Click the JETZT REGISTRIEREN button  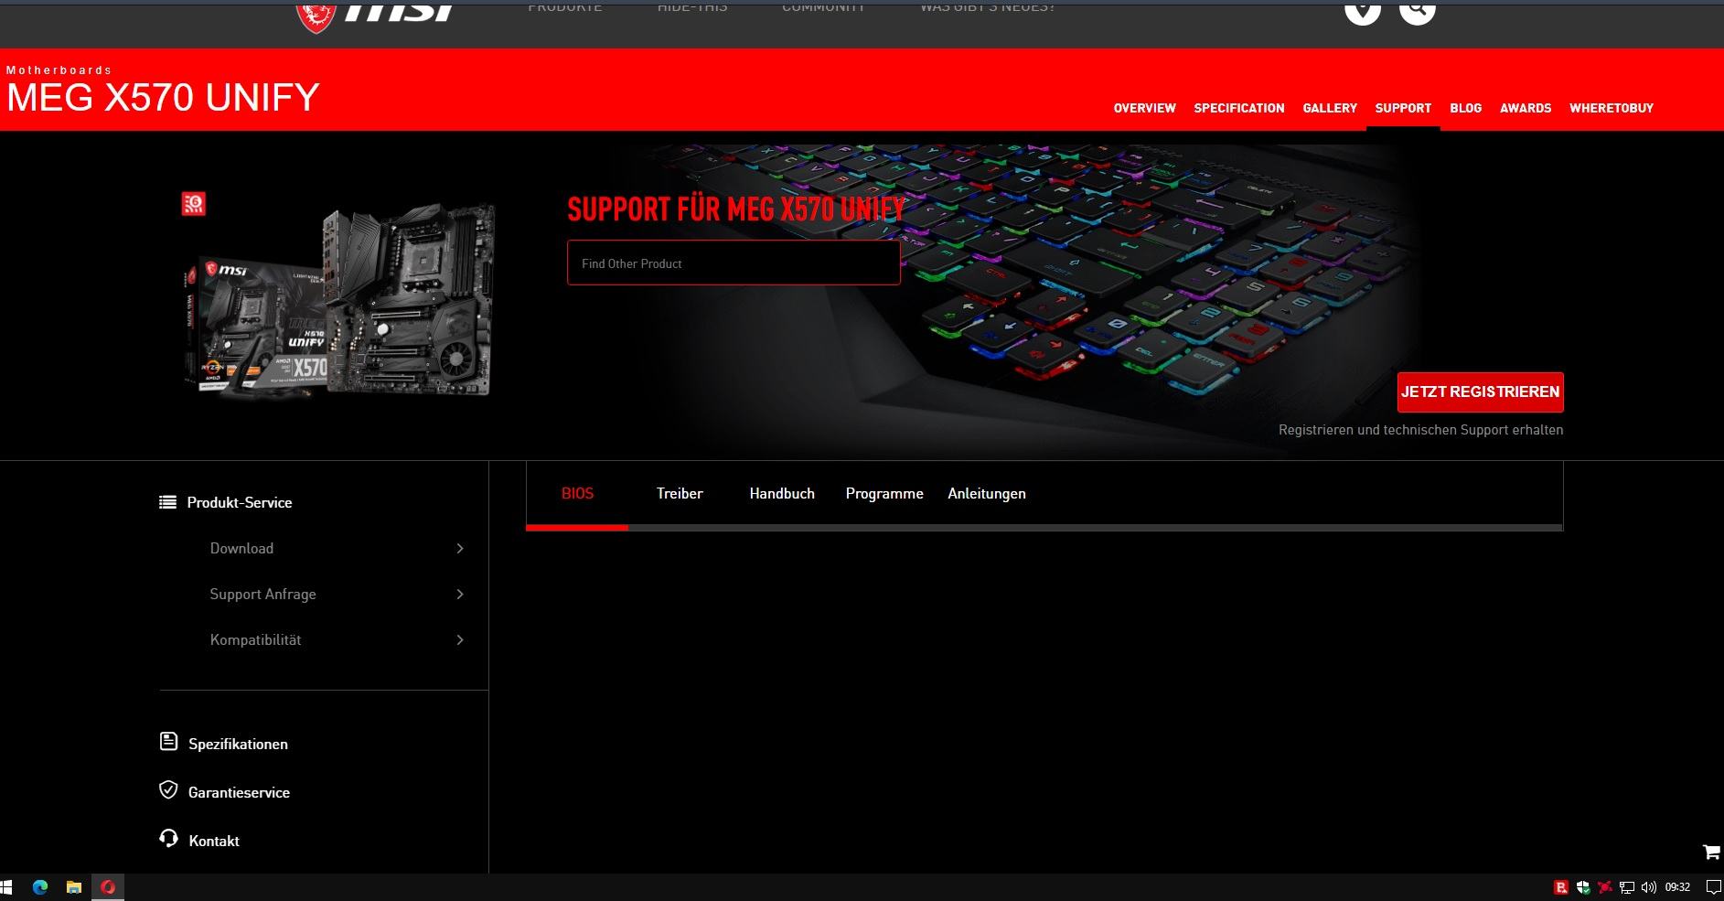[x=1480, y=392]
